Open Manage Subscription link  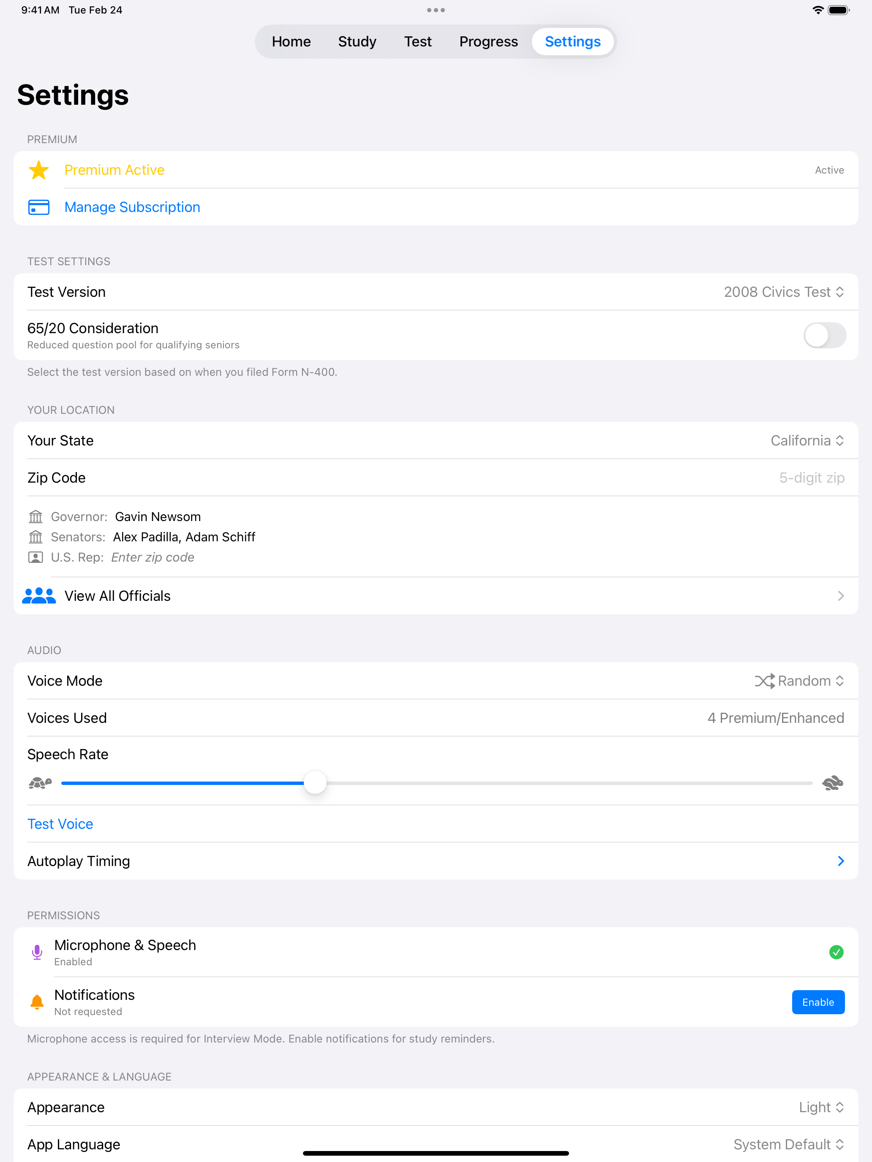pyautogui.click(x=132, y=207)
